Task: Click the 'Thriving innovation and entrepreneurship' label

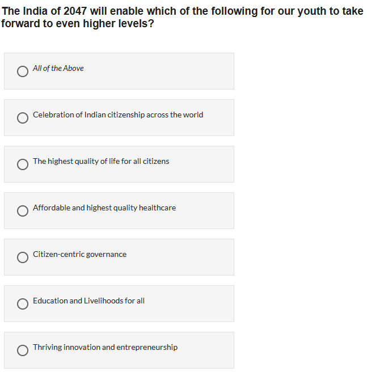Action: [105, 348]
